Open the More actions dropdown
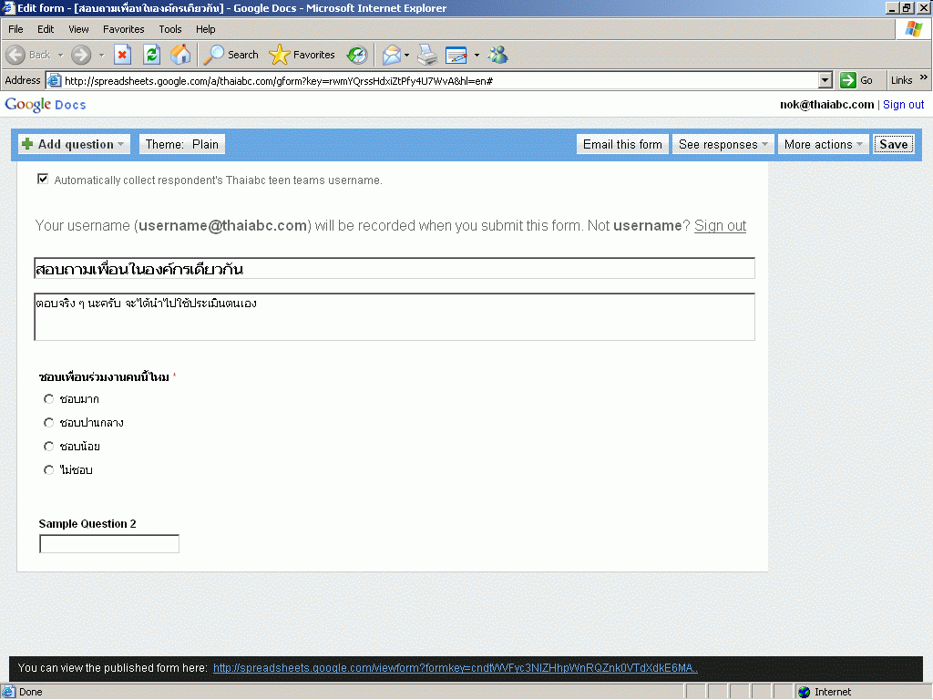 823,144
